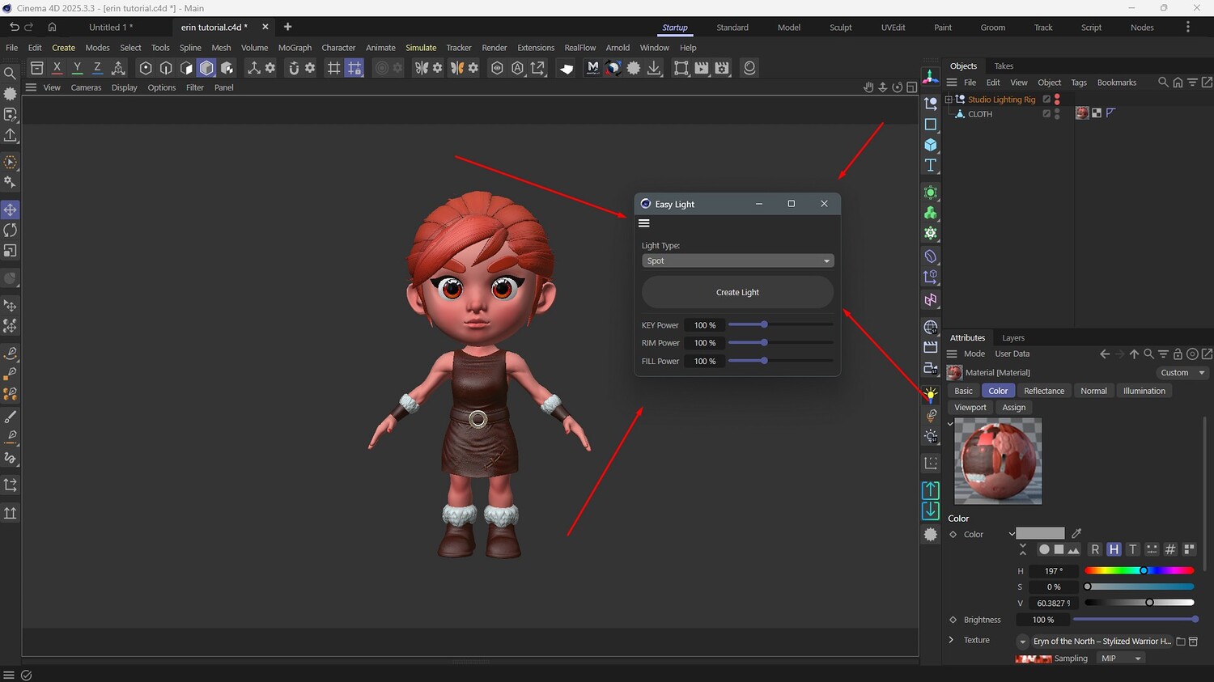Close the erin tutorial.c4d tab
The width and height of the screenshot is (1214, 682).
point(265,28)
